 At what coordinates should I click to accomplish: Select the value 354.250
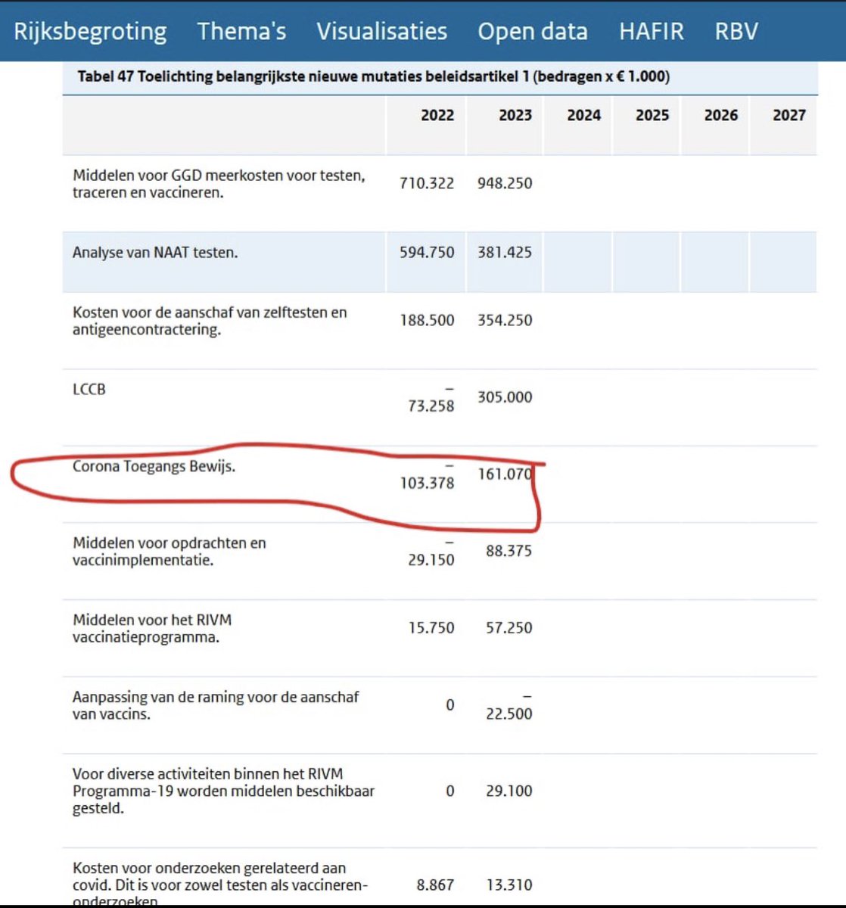[x=505, y=320]
